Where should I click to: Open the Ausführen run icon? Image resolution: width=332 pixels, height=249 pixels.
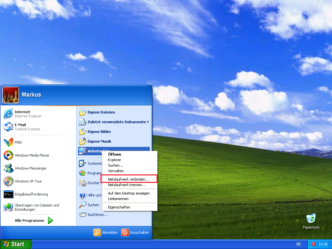tap(82, 215)
